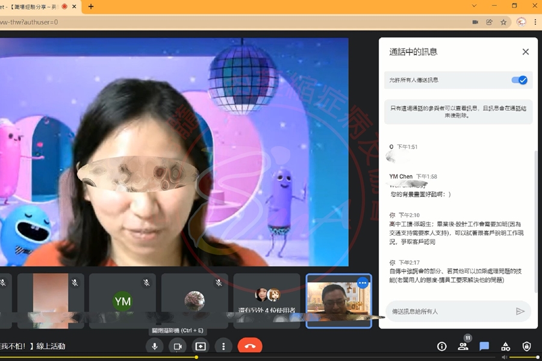Select the YM participant tile
Screen dimensions: 542x361
122,301
